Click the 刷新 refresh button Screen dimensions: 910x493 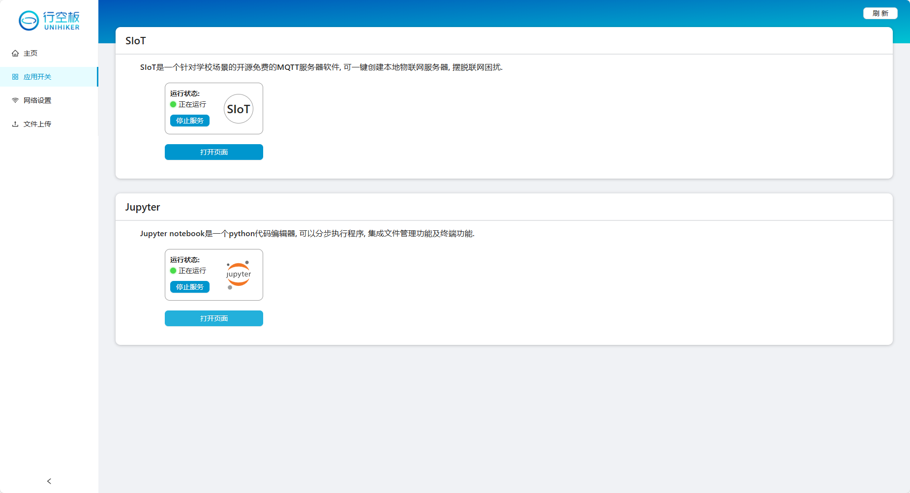(x=880, y=13)
